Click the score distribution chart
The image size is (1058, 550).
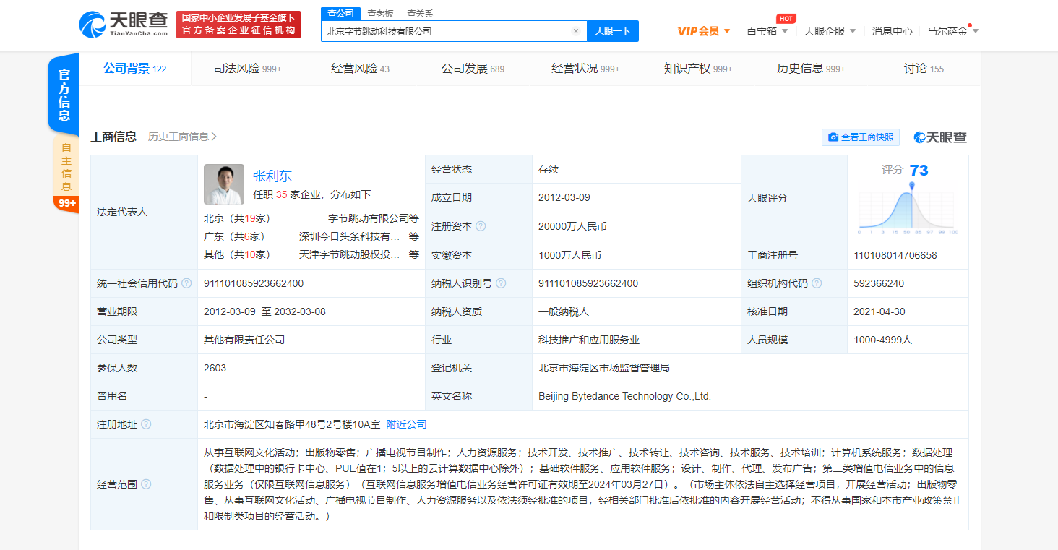[x=908, y=208]
